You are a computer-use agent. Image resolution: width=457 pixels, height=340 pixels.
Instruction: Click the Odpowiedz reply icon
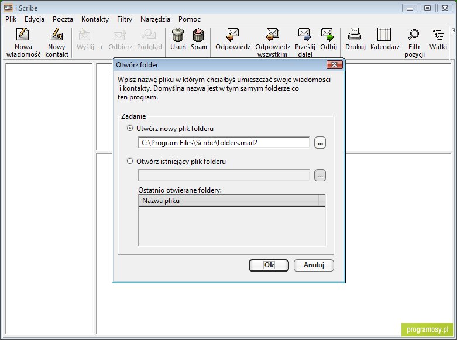click(x=232, y=35)
